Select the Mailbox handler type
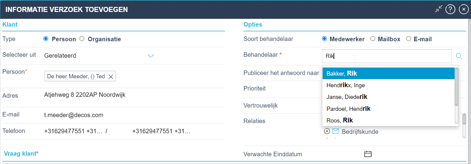Image resolution: width=471 pixels, height=164 pixels. [373, 39]
